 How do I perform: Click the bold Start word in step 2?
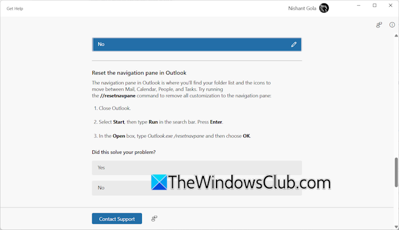[x=119, y=122]
